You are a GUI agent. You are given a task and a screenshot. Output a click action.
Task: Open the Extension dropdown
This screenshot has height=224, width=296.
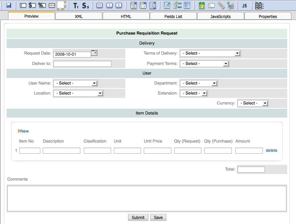(194, 93)
